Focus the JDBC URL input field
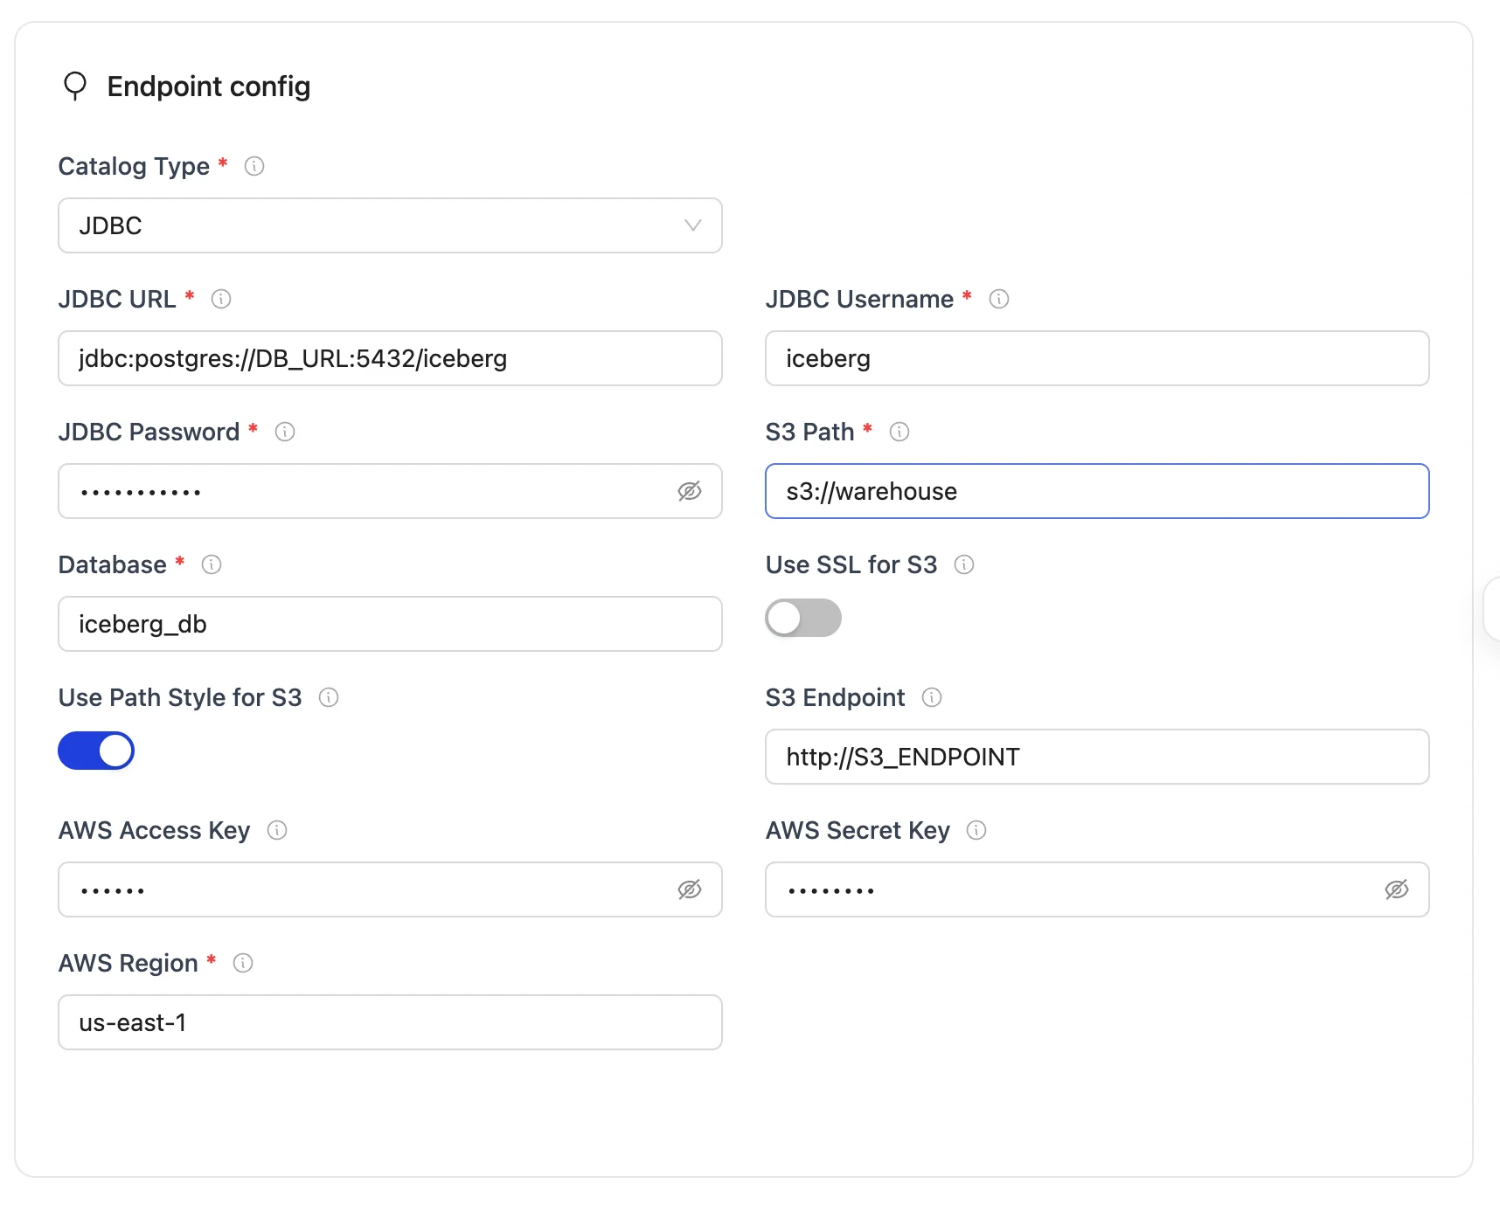This screenshot has width=1500, height=1225. click(x=390, y=358)
